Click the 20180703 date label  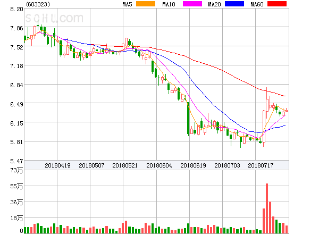pos(227,165)
